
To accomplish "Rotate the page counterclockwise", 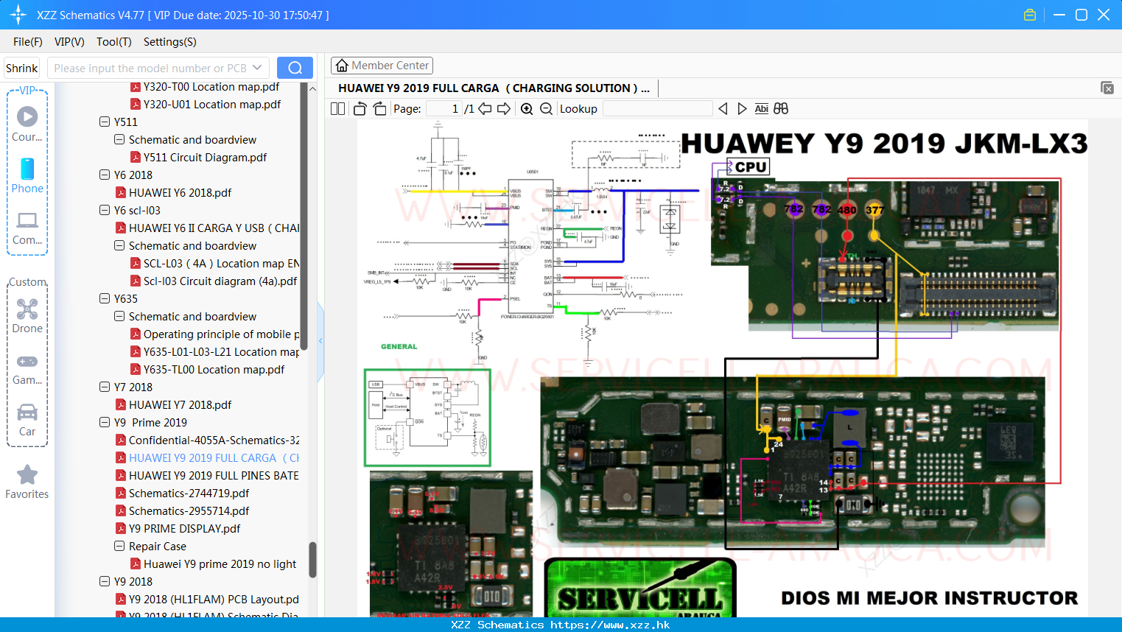I will [360, 109].
